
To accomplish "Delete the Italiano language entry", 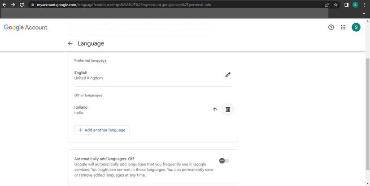I will tap(228, 110).
